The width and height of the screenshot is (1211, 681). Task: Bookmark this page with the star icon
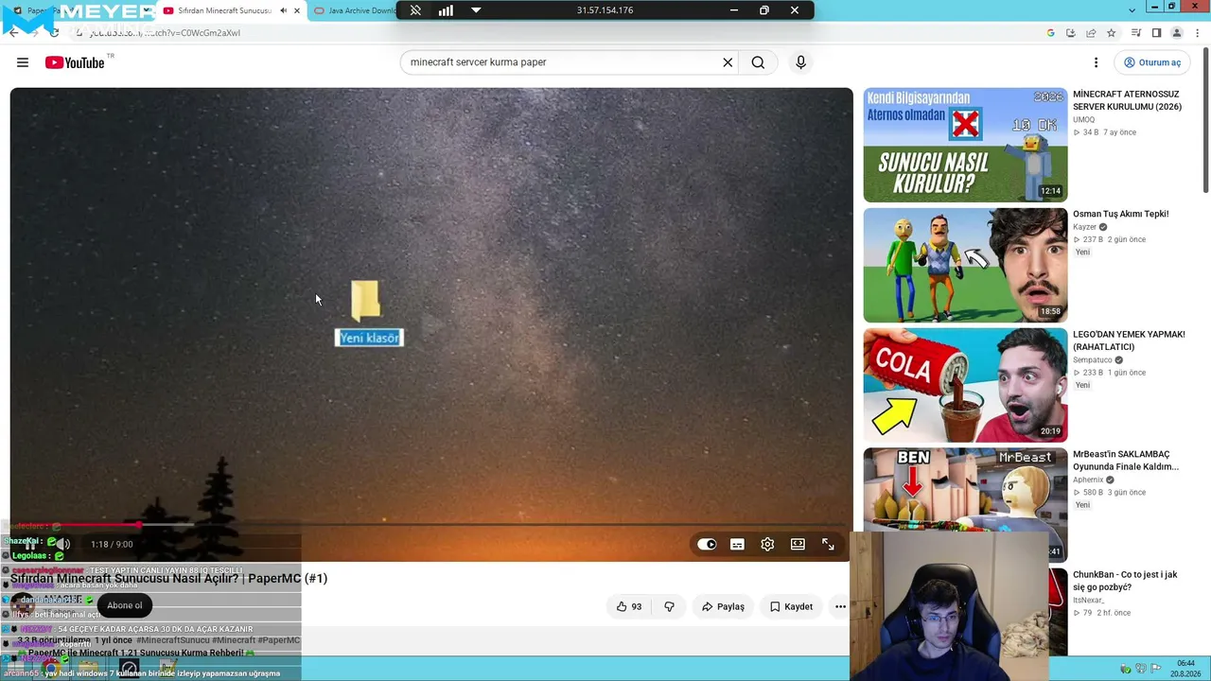pyautogui.click(x=1112, y=33)
